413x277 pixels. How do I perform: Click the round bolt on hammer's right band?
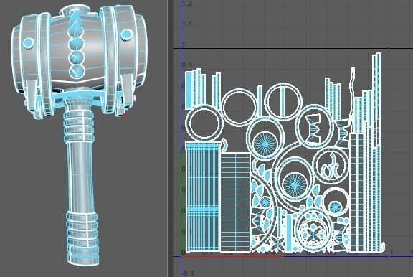pos(126,34)
